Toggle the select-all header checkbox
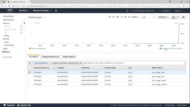 pyautogui.click(x=30, y=68)
